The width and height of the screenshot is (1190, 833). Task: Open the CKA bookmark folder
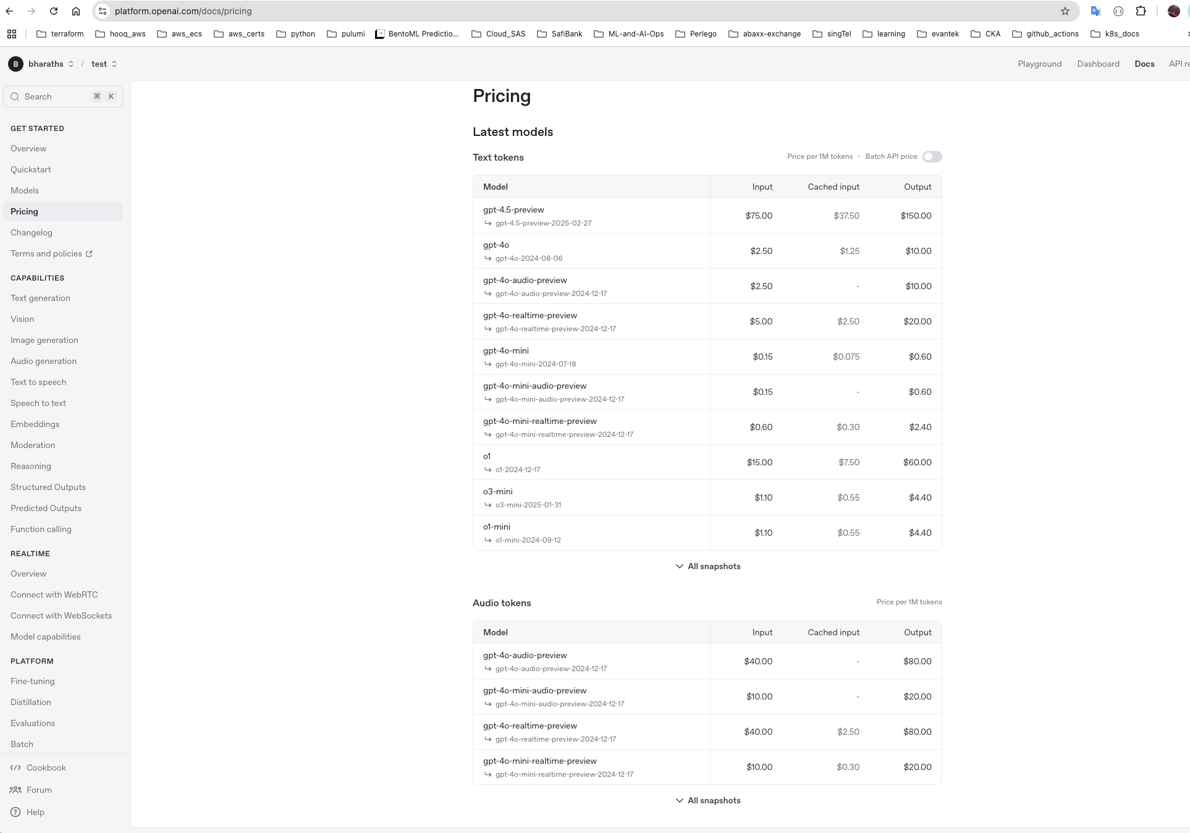[x=985, y=34]
